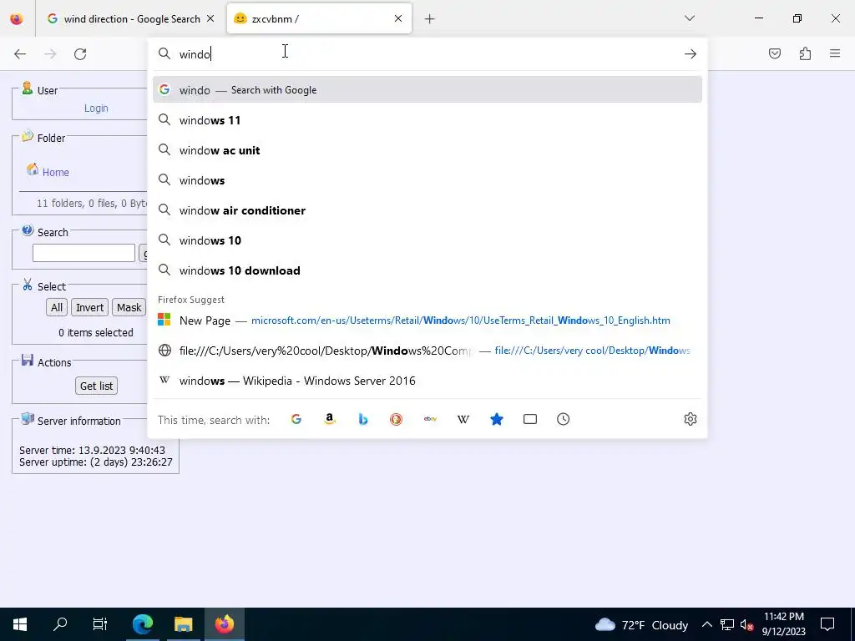Click Firefox icon in taskbar
The height and width of the screenshot is (641, 855).
[224, 624]
